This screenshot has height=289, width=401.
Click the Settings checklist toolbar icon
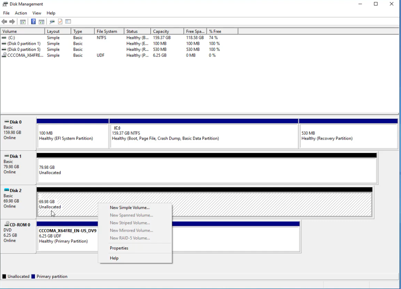pyautogui.click(x=68, y=22)
